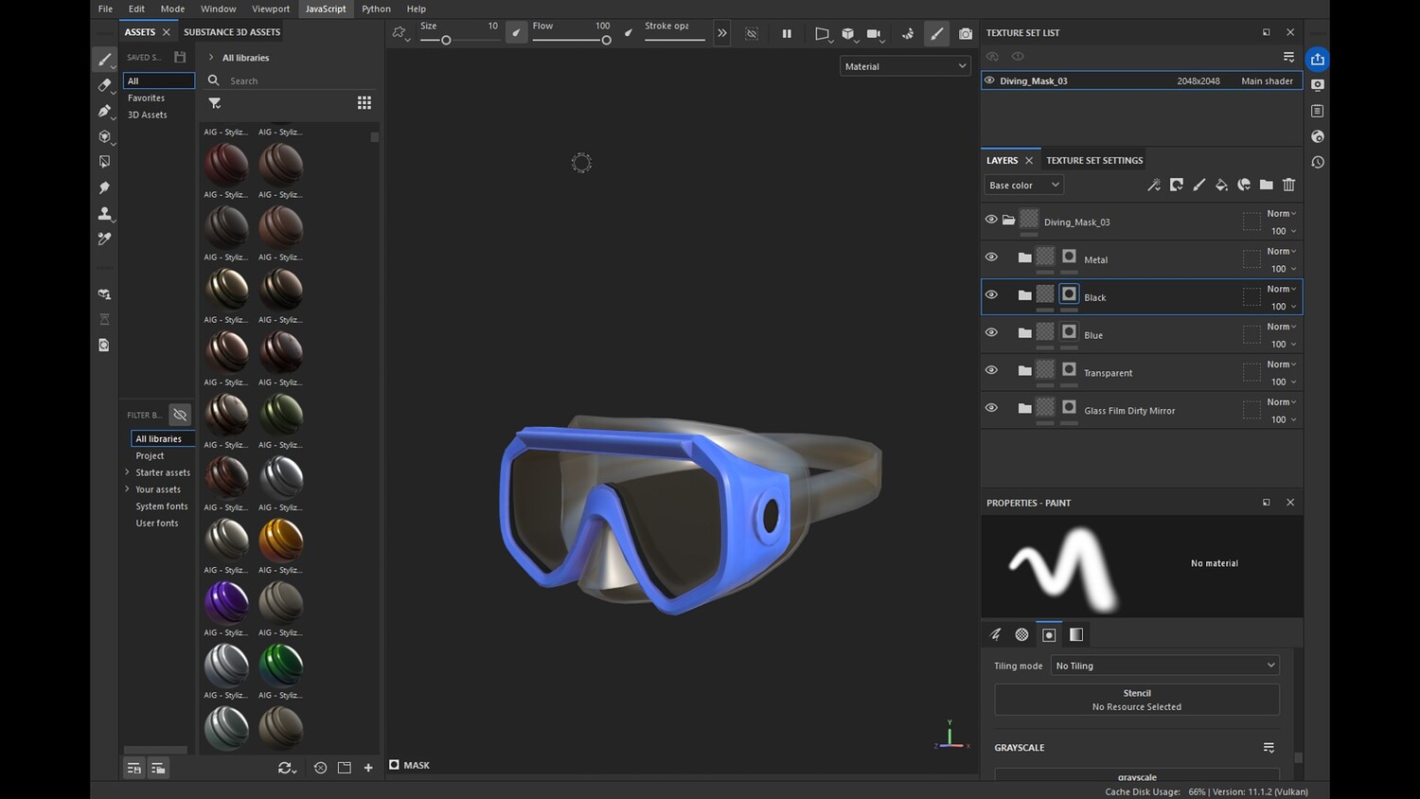Click the save search disk icon
Image resolution: width=1420 pixels, height=799 pixels.
(x=180, y=58)
